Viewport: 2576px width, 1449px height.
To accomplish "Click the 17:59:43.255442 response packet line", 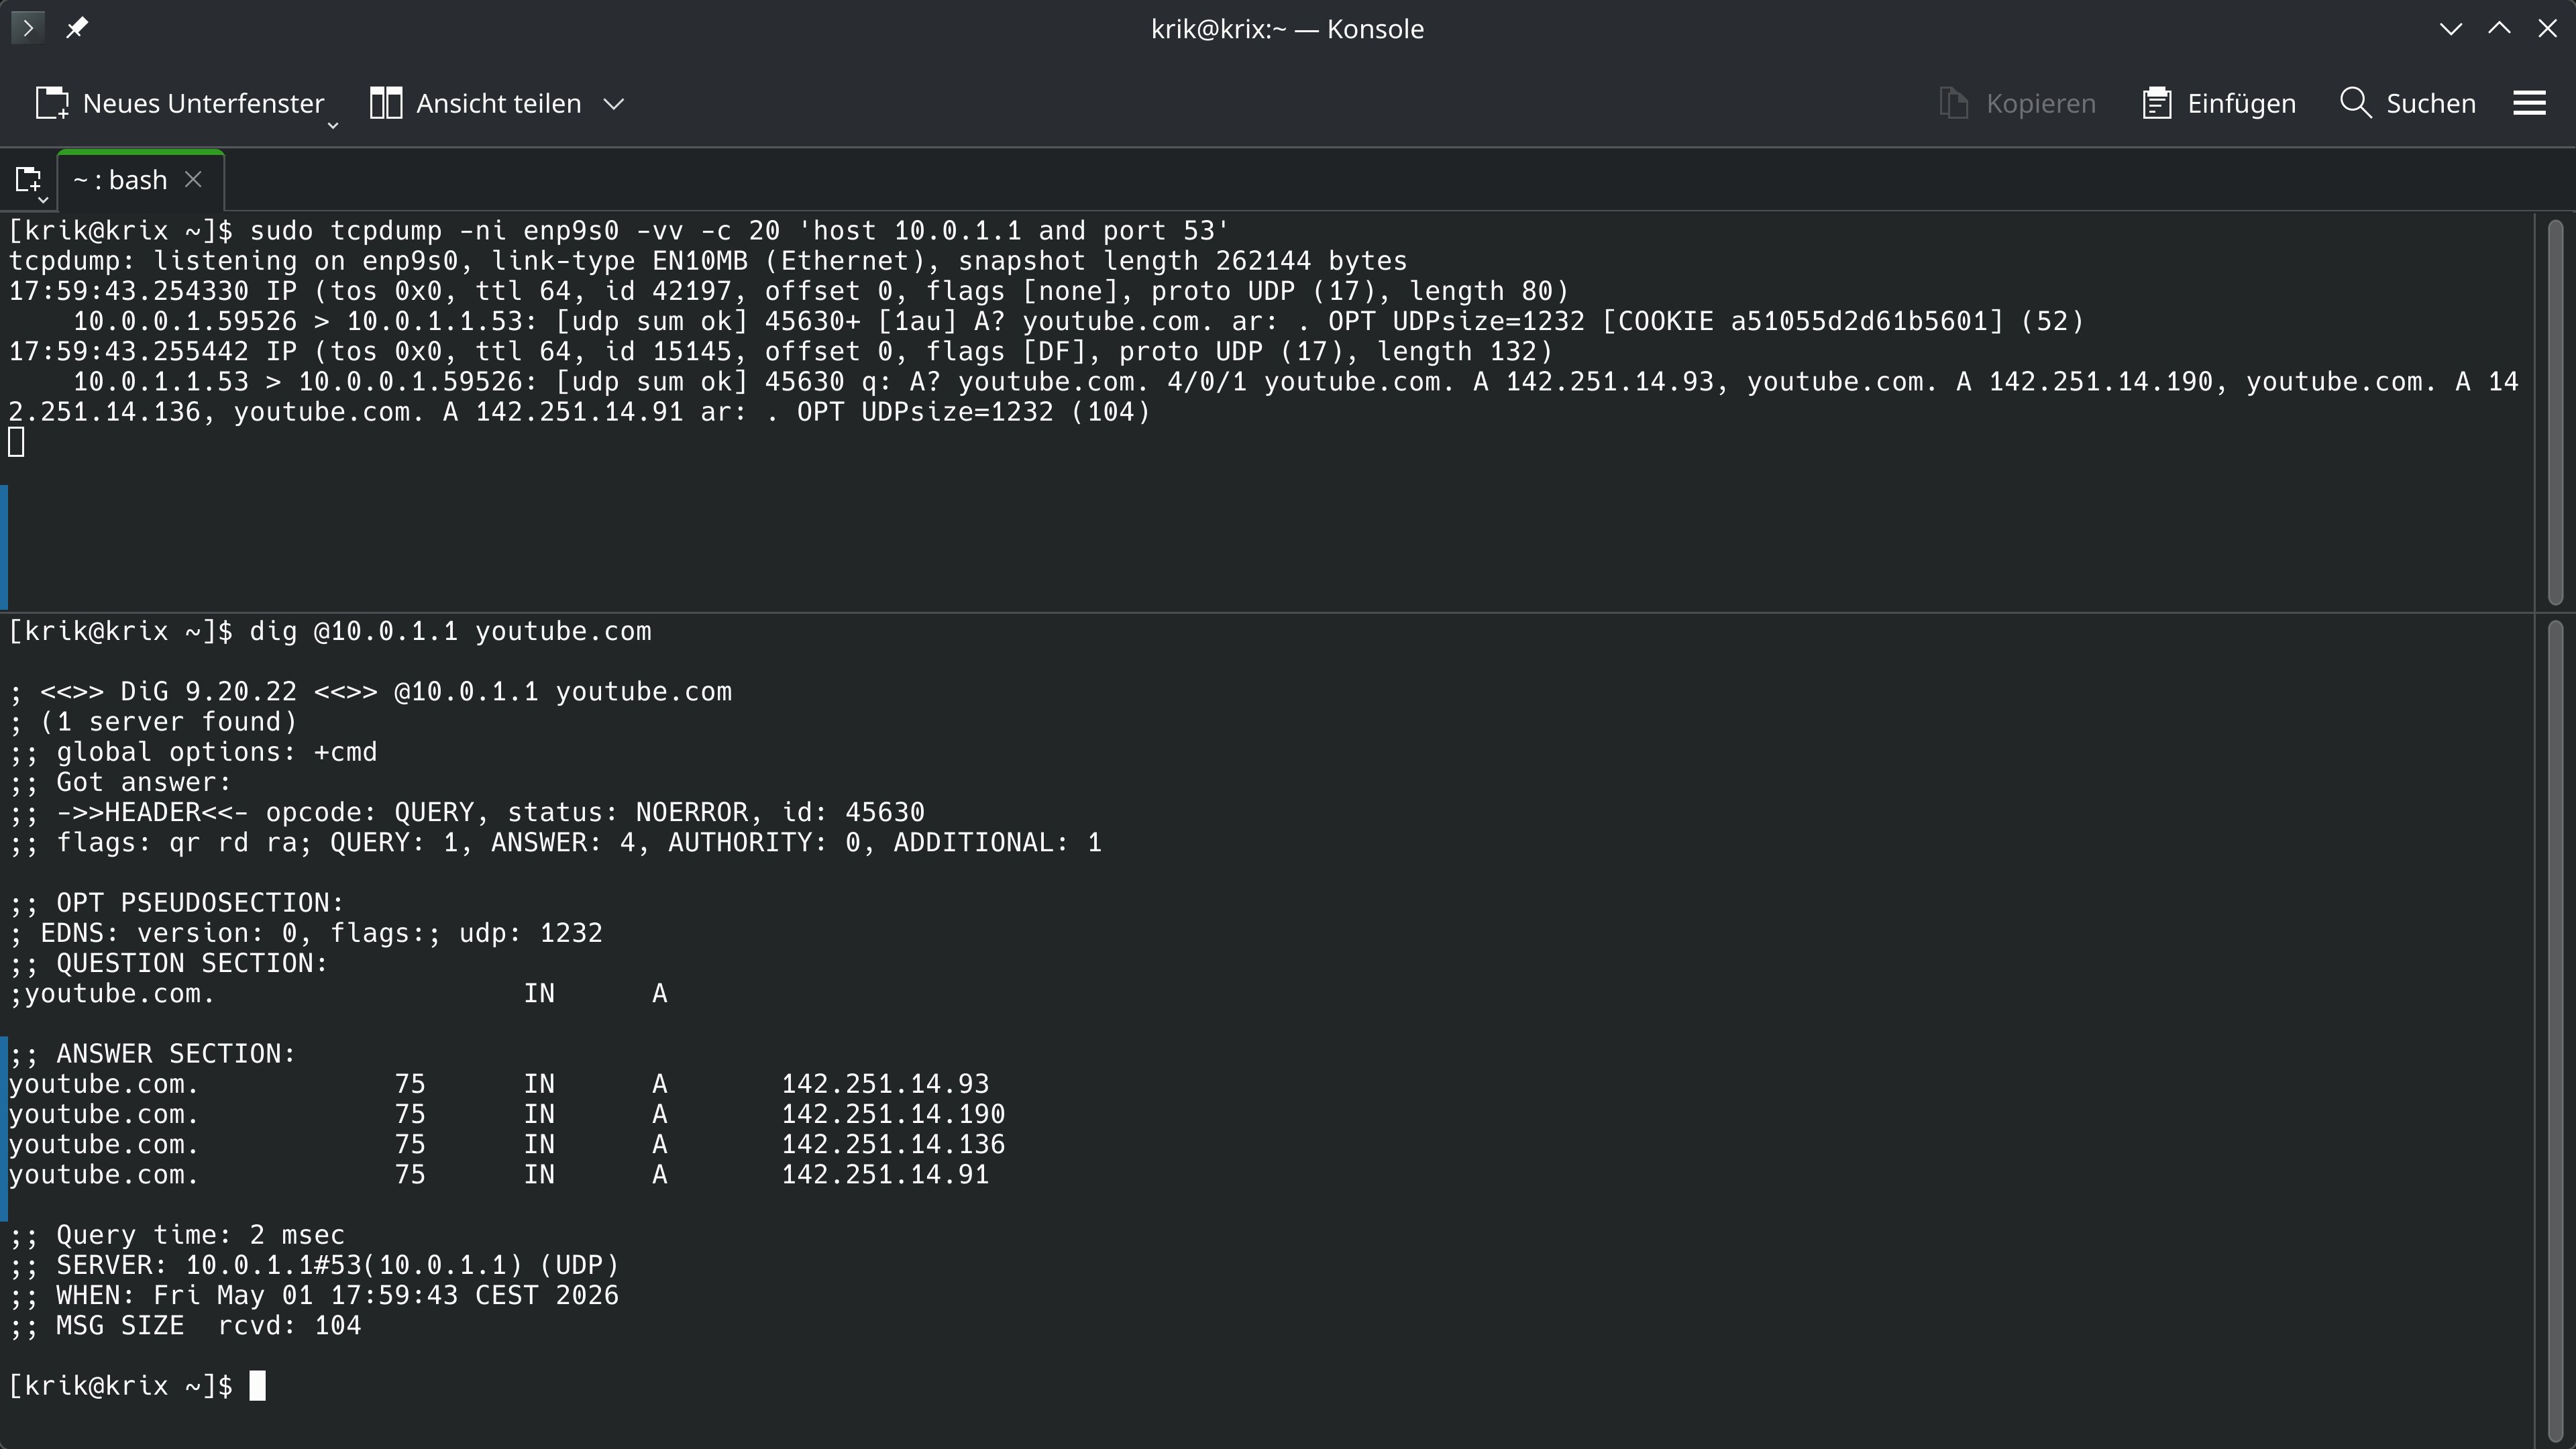I will (780, 351).
